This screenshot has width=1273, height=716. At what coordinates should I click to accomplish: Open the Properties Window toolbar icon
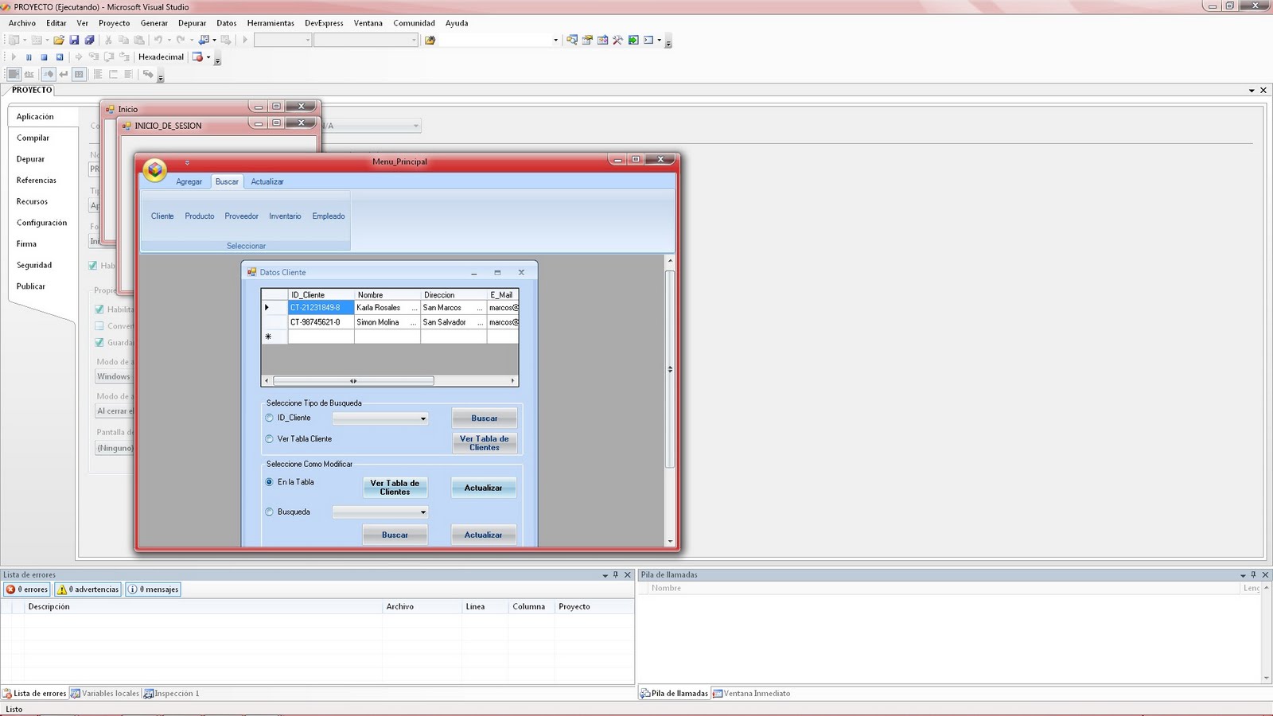click(587, 40)
